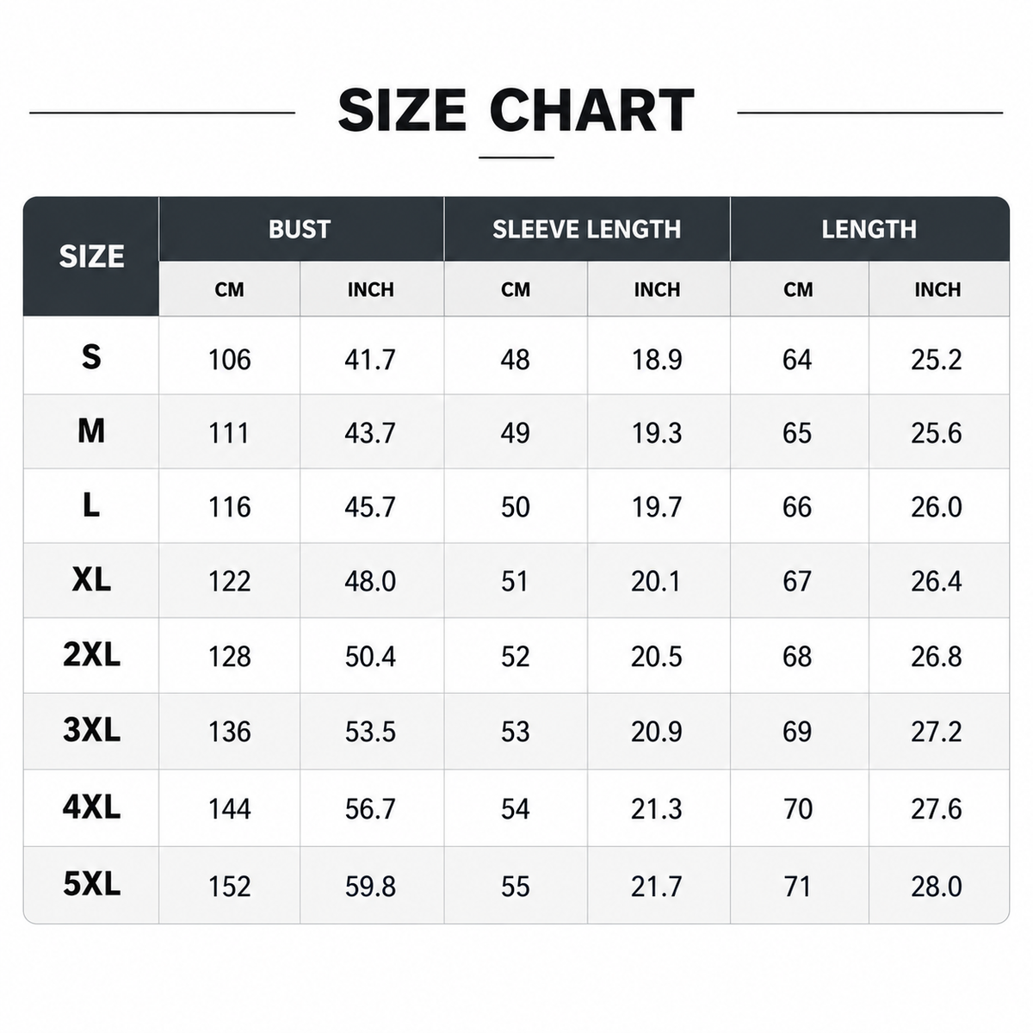The image size is (1033, 1033).
Task: Select the 5XL size row label
Action: pyautogui.click(x=91, y=884)
